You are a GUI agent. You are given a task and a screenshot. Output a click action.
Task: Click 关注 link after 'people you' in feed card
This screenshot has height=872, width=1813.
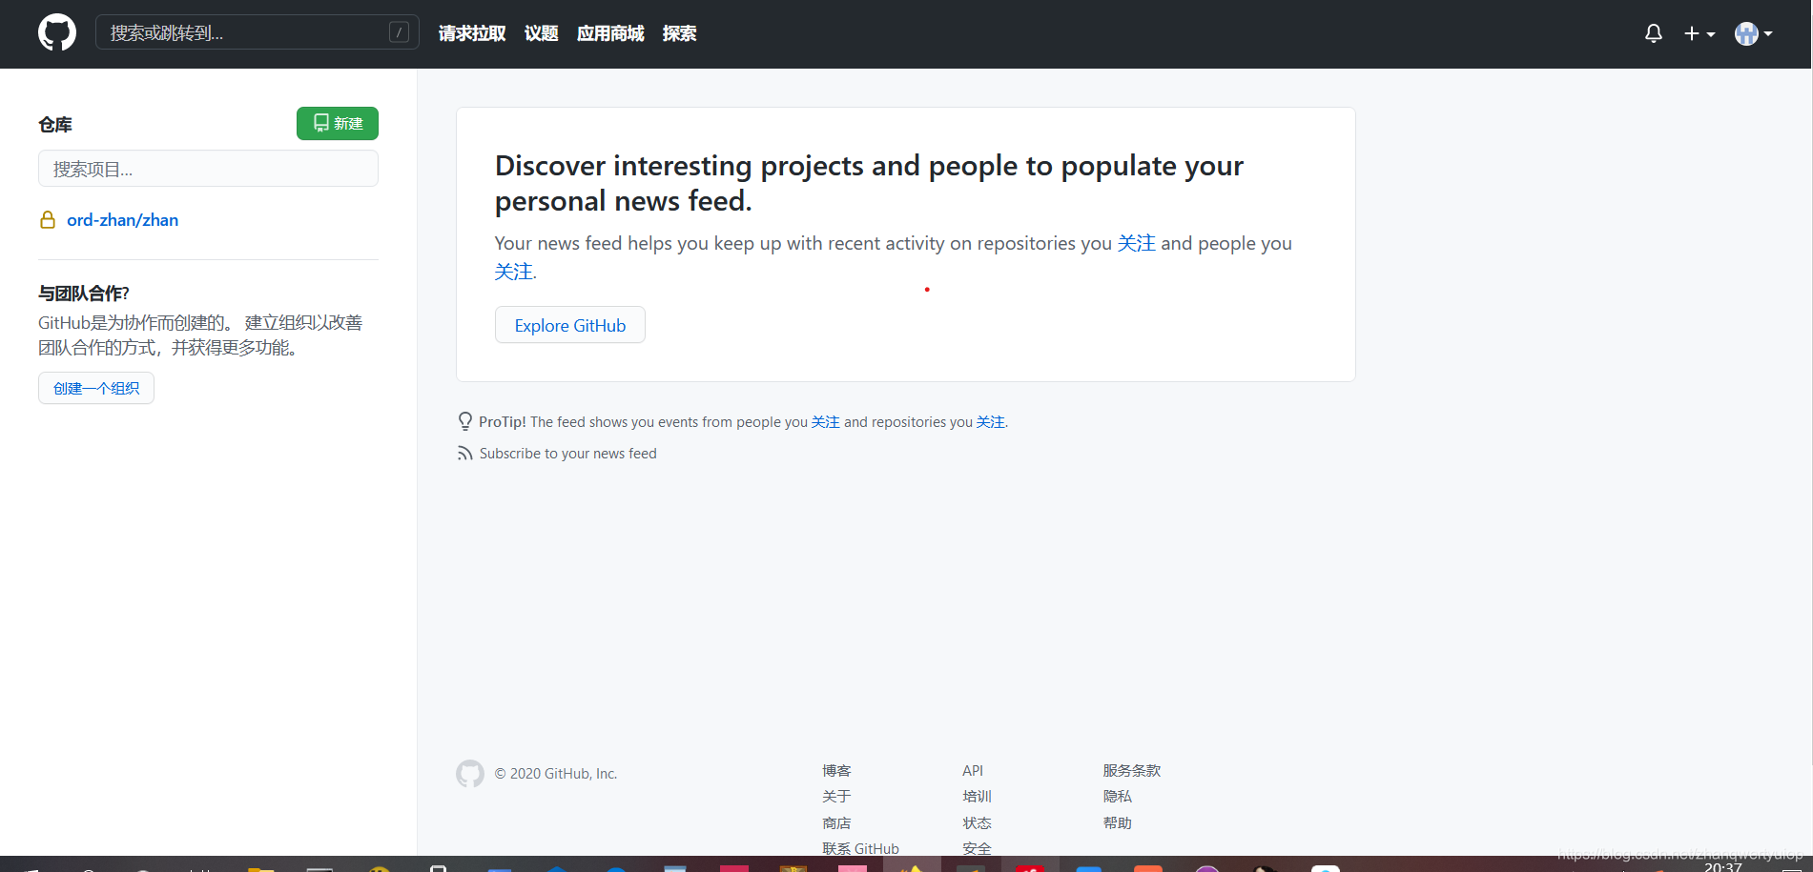tap(514, 272)
